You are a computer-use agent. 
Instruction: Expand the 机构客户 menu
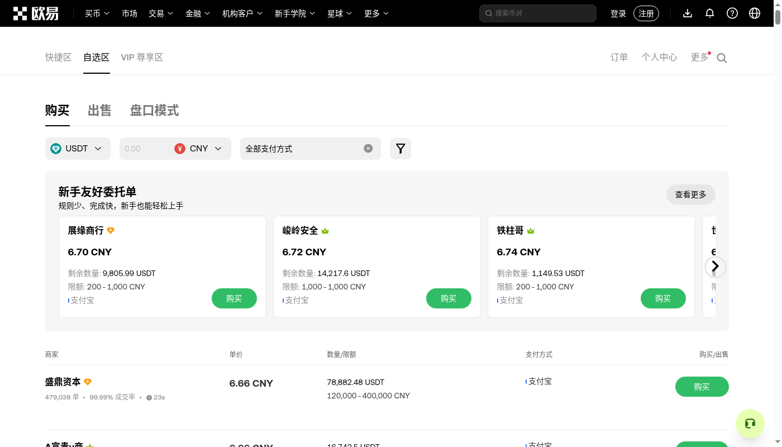coord(242,13)
